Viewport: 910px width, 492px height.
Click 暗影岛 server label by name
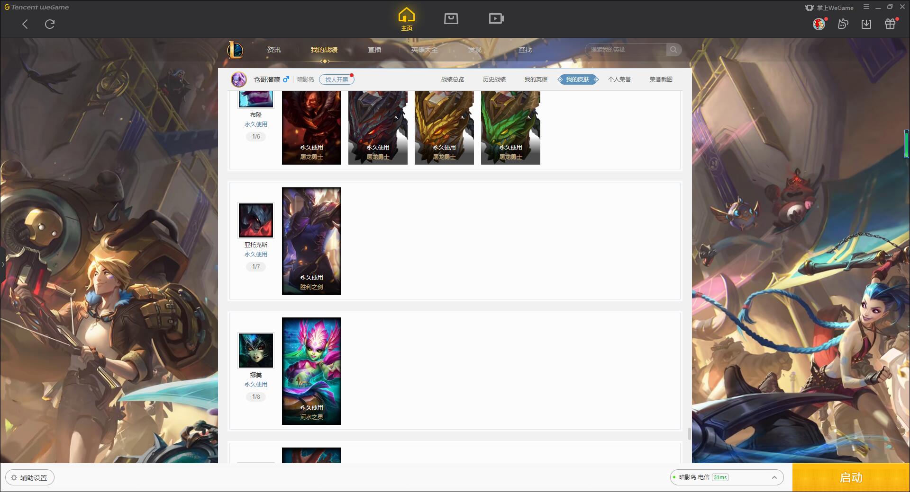click(x=306, y=79)
